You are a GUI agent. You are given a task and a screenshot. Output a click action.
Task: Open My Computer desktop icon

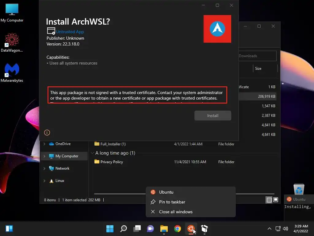12,13
